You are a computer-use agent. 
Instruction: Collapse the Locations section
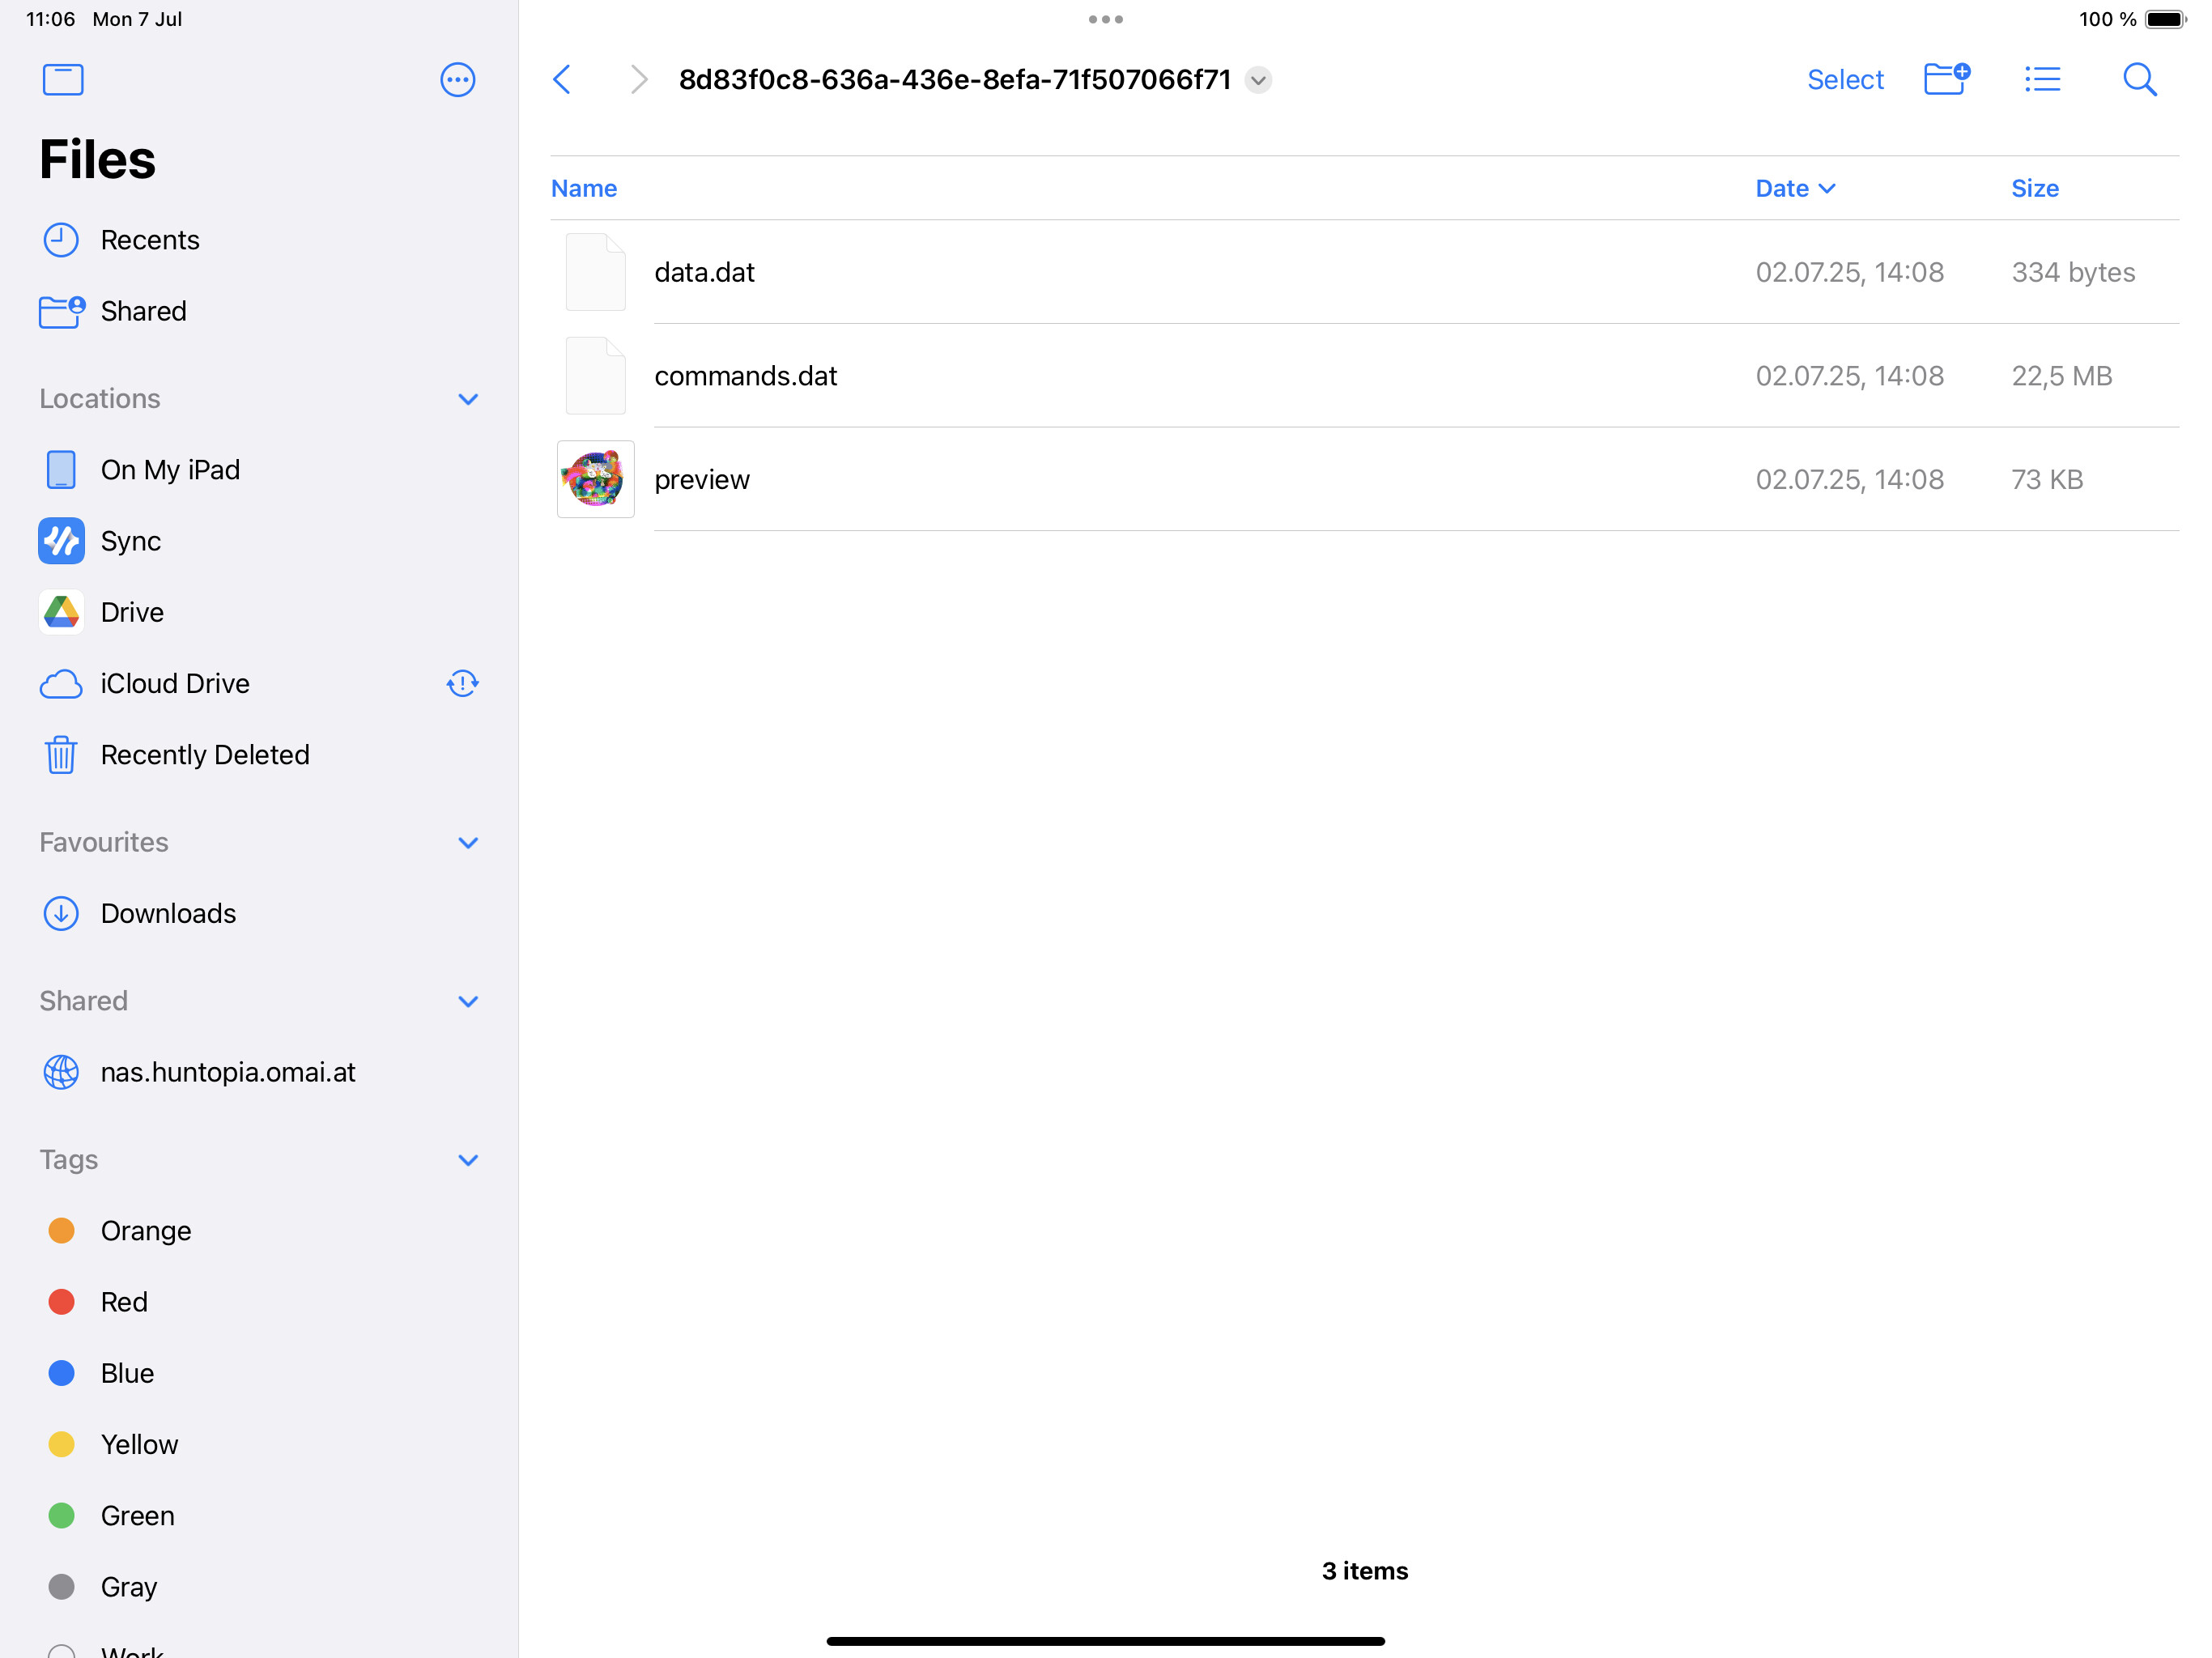tap(467, 399)
